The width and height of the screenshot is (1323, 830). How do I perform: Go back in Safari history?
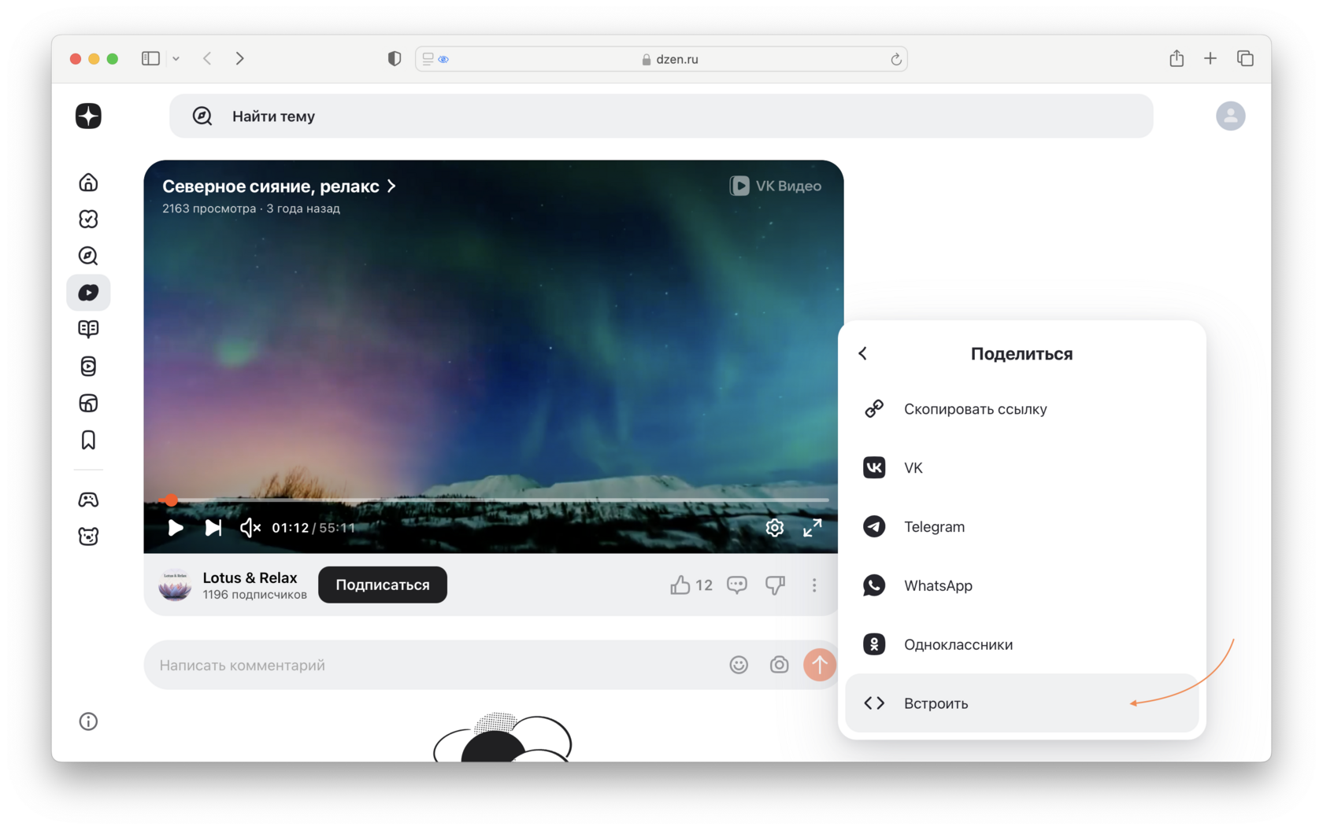coord(207,58)
